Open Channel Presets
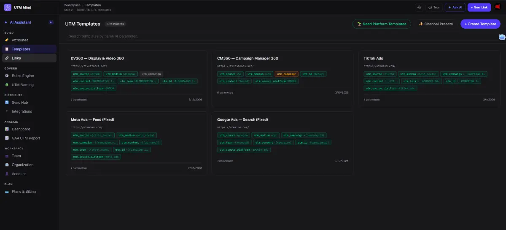506x230 pixels. point(436,24)
